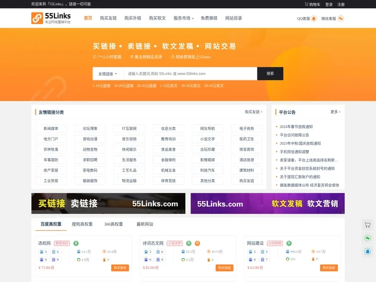The width and height of the screenshot is (376, 282).
Task: Open the 购买外链 nav item
Action: coord(133,18)
